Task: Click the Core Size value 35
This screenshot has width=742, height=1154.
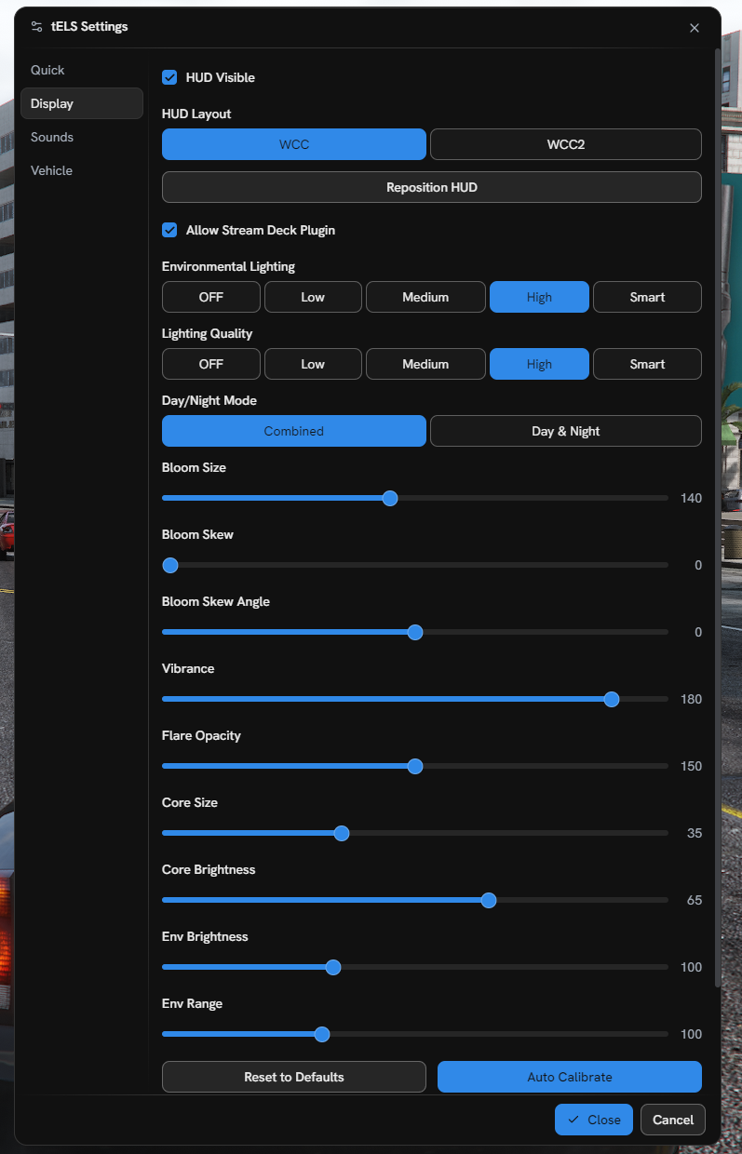Action: (695, 833)
